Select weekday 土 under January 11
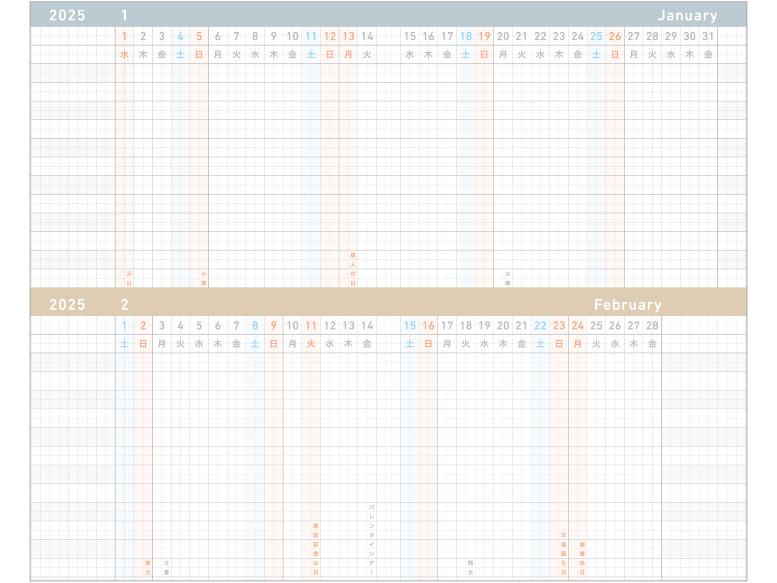The image size is (777, 583). tap(311, 54)
